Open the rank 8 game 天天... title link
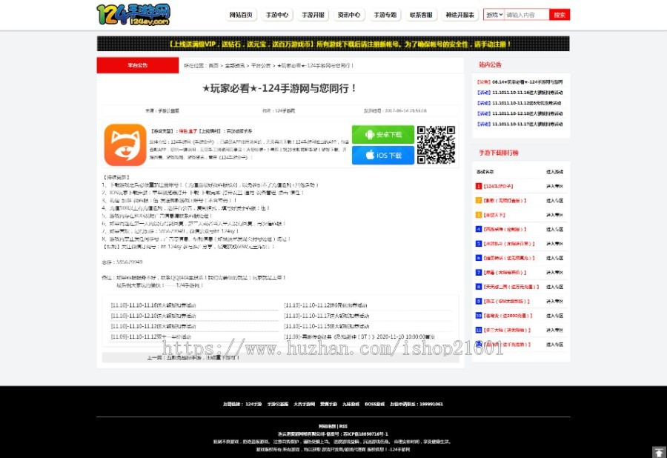667x458 pixels. [x=511, y=287]
